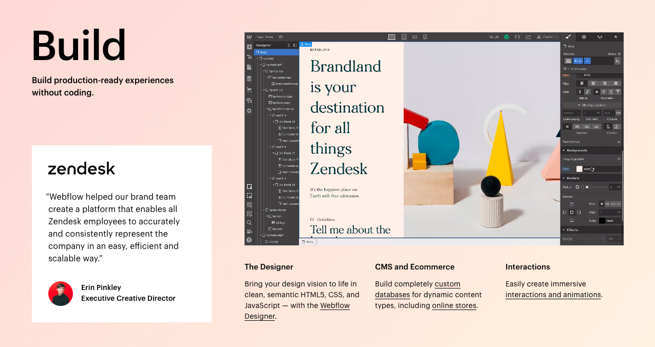Open the code export brackets icon
The width and height of the screenshot is (655, 347).
coord(517,37)
